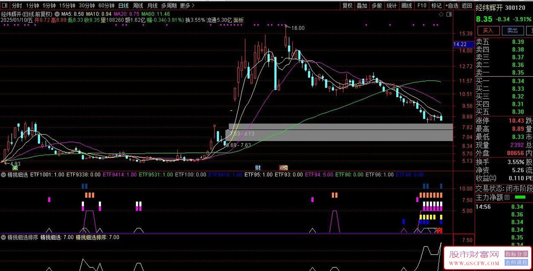Viewport: 533px width, 271px height.
Task: Click the 卖一 8.35 order book row
Action: (500, 72)
